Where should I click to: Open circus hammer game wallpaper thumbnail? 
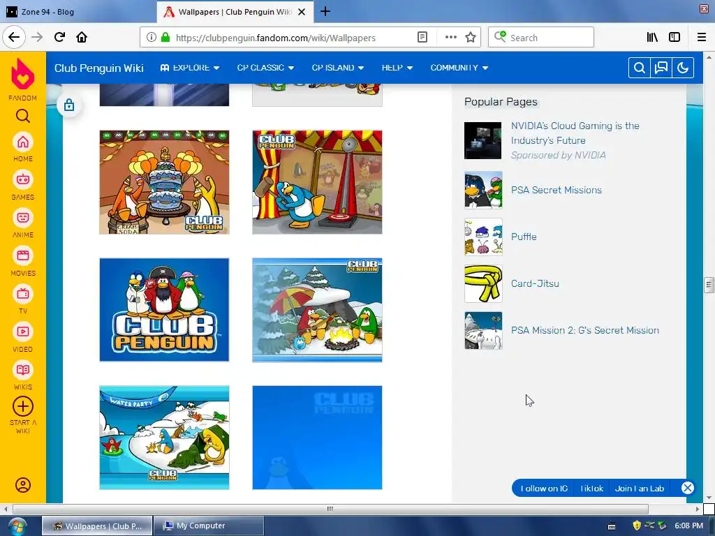coord(317,182)
